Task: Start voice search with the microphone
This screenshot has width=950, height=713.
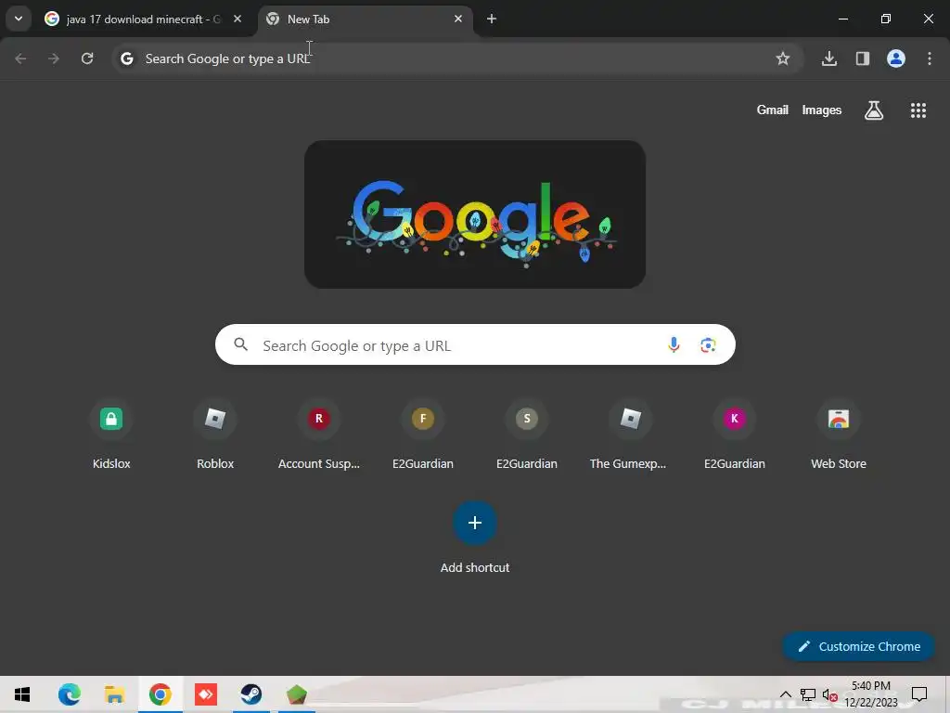Action: click(x=674, y=345)
